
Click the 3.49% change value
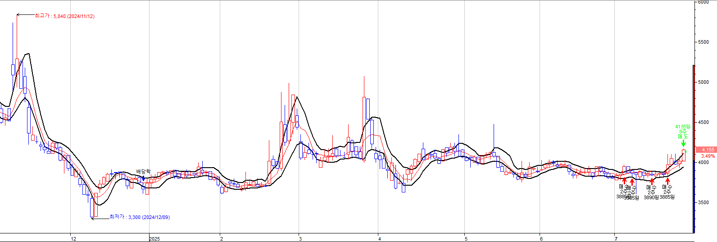tap(708, 156)
